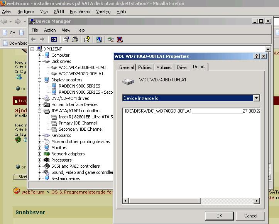
Task: Collapse the Disk drives category
Action: pos(39,62)
